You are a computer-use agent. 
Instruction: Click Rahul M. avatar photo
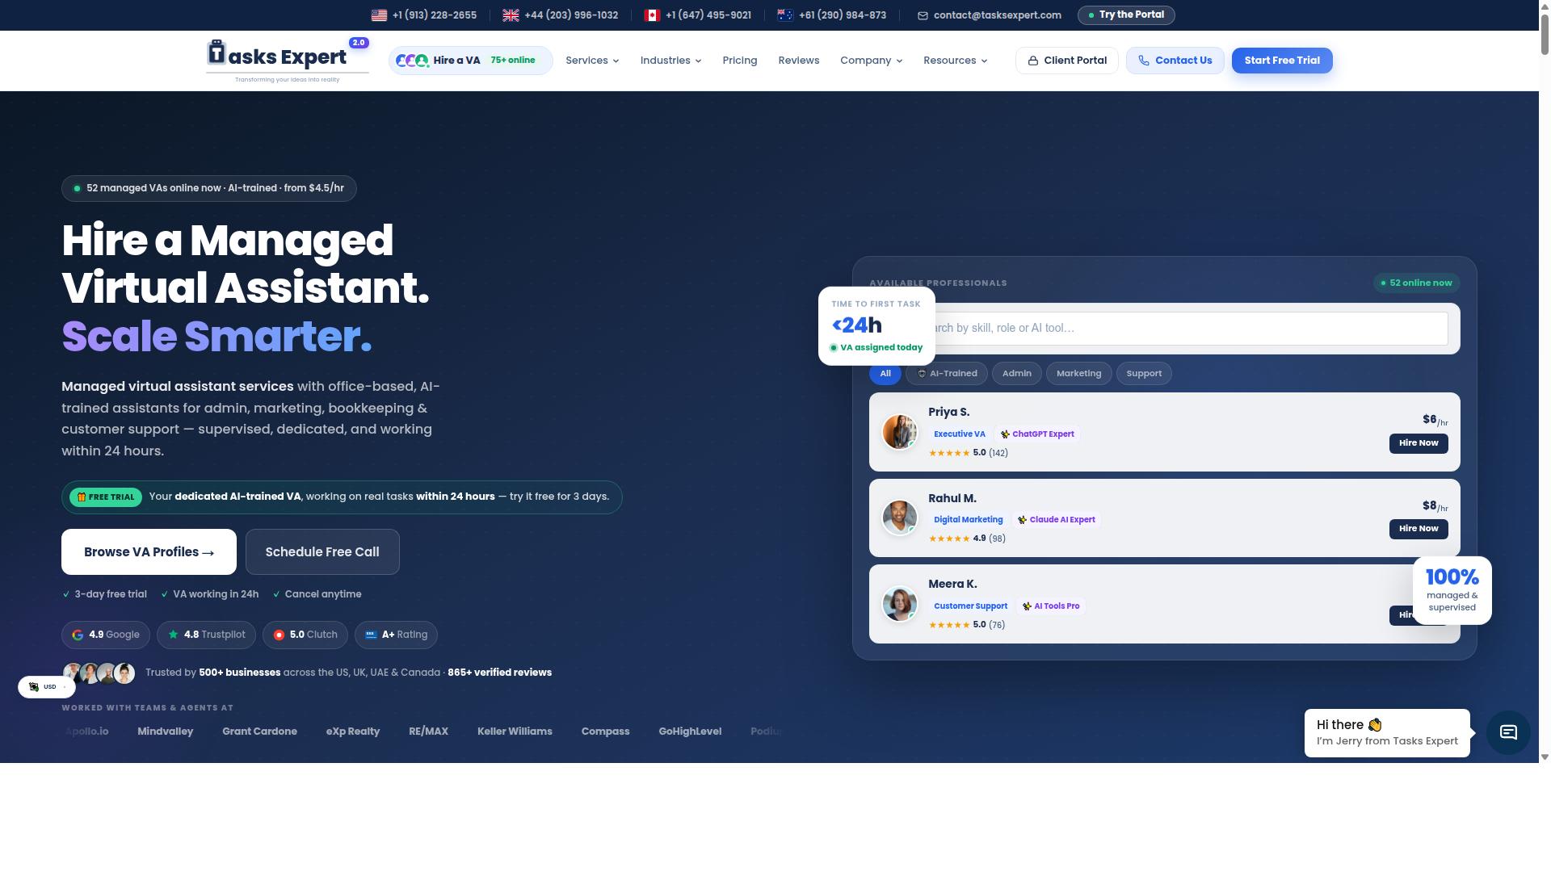pos(899,518)
